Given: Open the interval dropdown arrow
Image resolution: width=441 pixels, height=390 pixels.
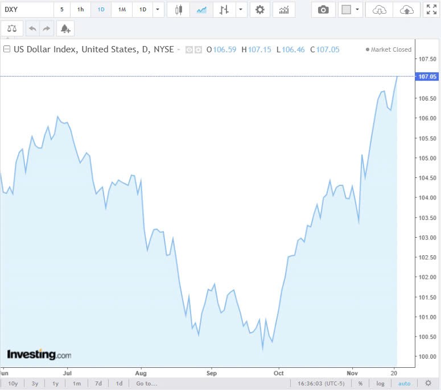Looking at the screenshot, I should coord(158,10).
